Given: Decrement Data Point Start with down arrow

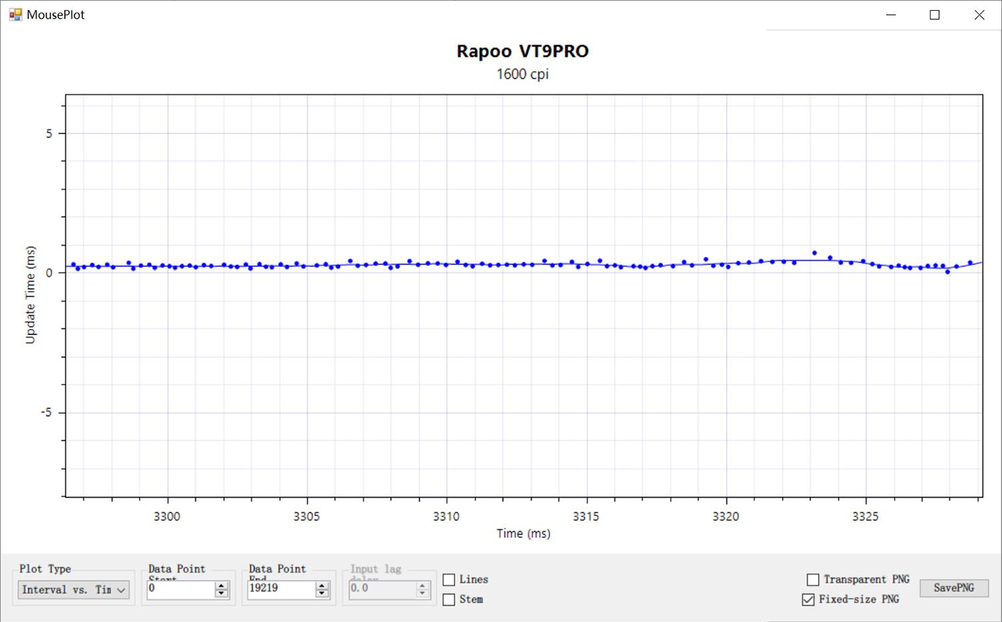Looking at the screenshot, I should (222, 593).
